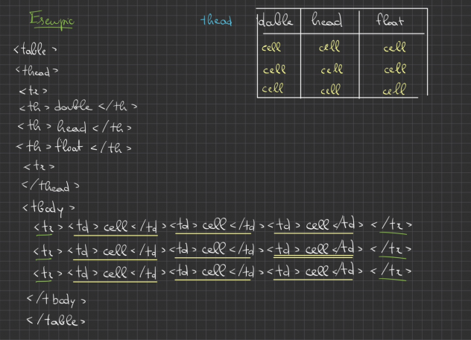Click the yellow 'cell' under 'float', bottom row
Screen dimensions: 471x340
click(394, 89)
